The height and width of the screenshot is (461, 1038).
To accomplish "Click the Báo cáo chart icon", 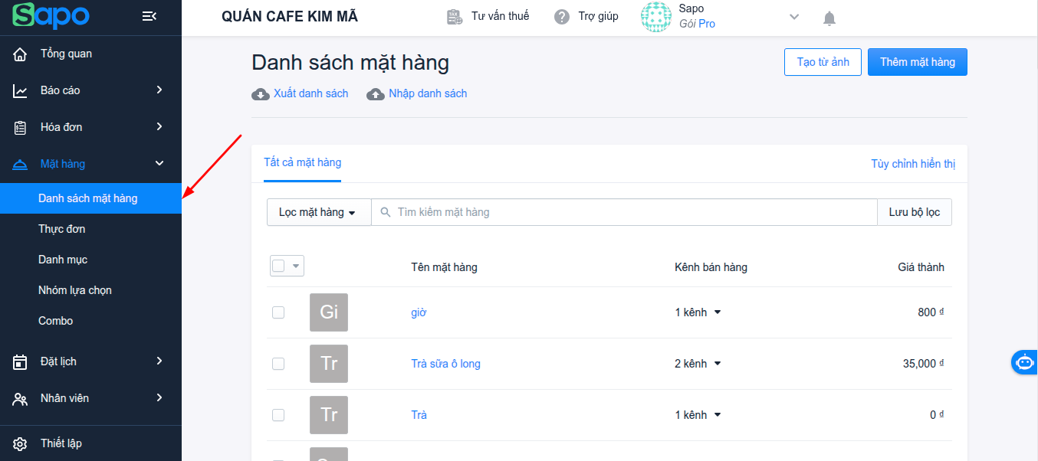I will (x=21, y=90).
